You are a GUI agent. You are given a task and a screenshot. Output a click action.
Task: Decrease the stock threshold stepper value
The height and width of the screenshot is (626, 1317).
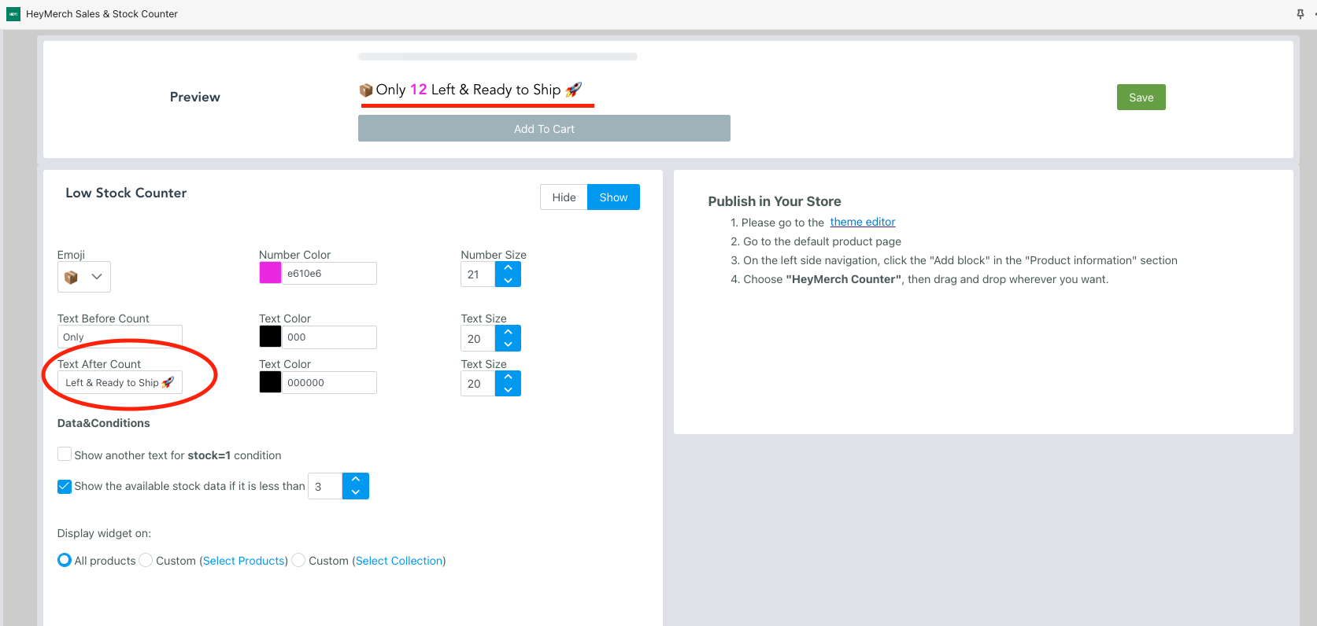click(x=356, y=493)
